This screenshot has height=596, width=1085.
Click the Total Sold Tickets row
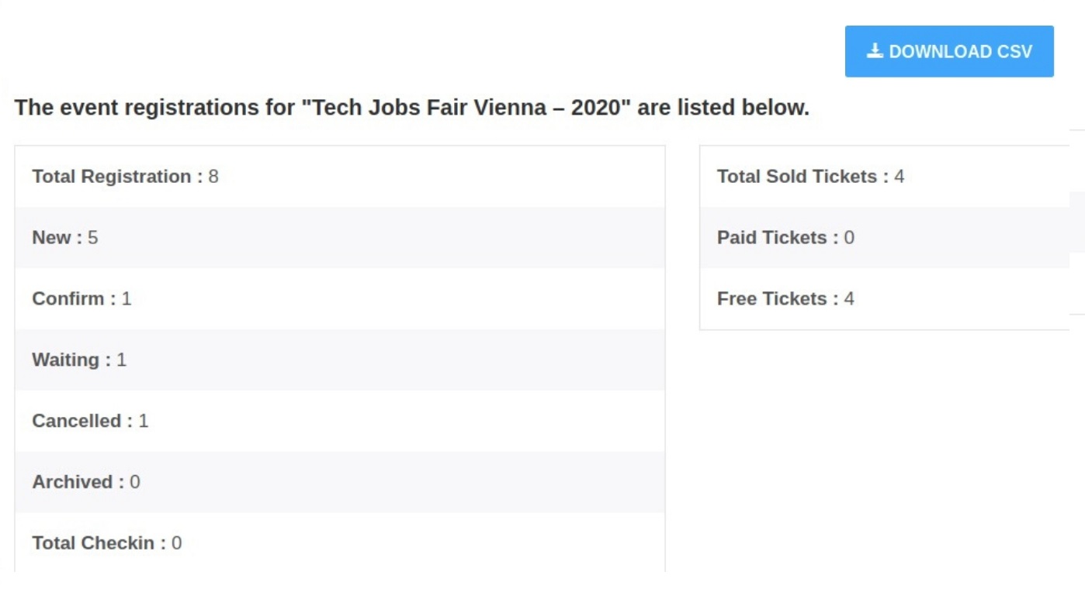[x=885, y=177]
